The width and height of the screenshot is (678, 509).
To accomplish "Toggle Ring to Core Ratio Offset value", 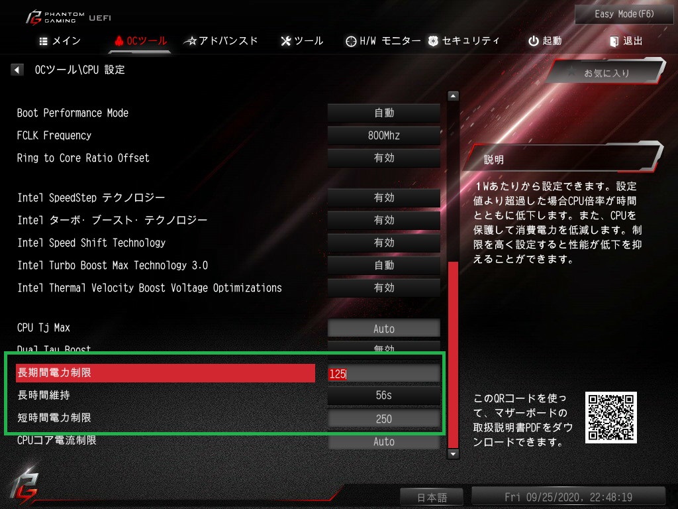I will coord(383,158).
